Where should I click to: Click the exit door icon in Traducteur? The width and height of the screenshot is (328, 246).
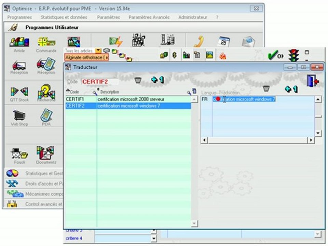click(313, 81)
